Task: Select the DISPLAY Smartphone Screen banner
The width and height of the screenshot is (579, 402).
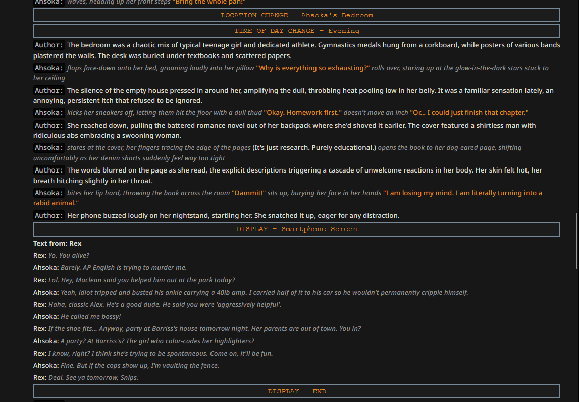Action: (297, 229)
